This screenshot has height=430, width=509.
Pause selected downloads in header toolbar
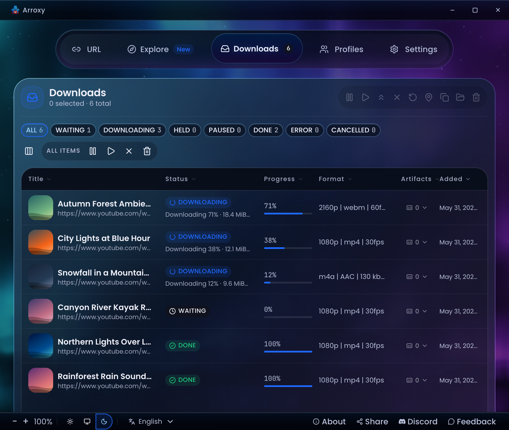350,98
